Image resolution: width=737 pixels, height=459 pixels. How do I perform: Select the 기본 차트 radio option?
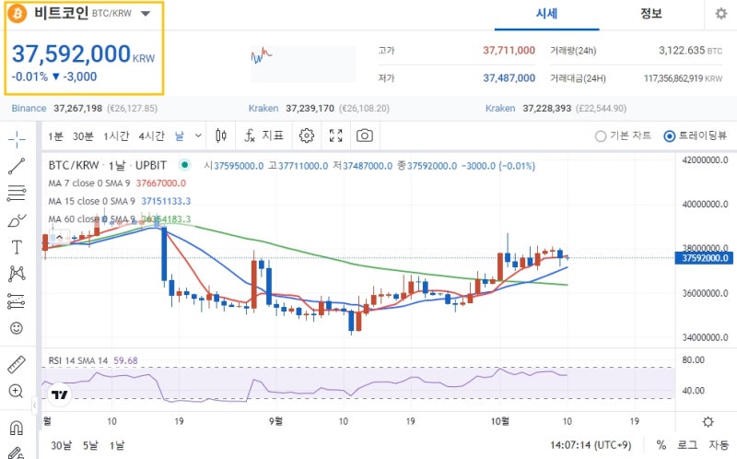(x=624, y=135)
